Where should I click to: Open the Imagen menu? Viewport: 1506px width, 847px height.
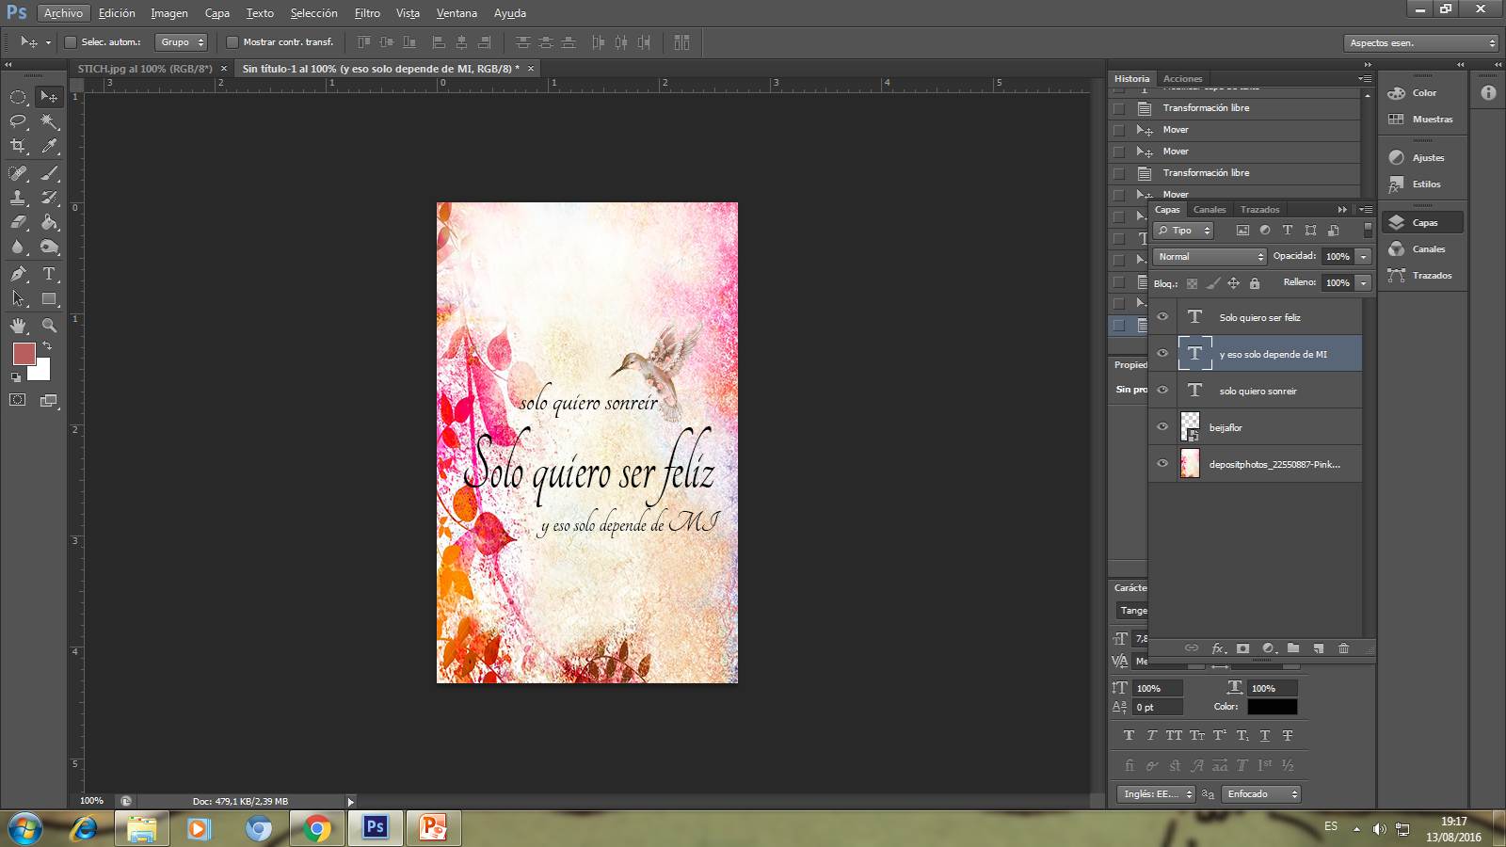click(169, 13)
